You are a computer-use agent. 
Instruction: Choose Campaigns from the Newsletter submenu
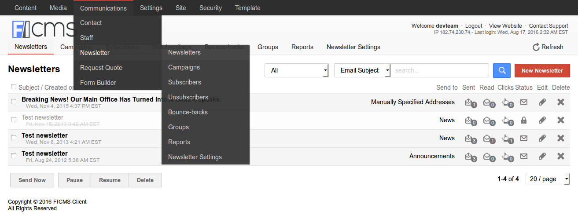click(184, 67)
